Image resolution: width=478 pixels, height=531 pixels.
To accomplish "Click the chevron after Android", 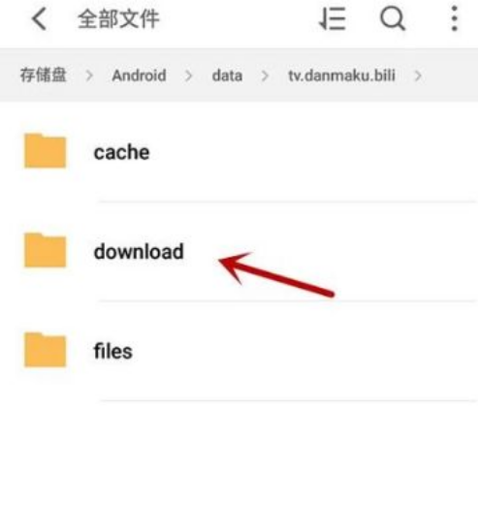I will tap(189, 76).
